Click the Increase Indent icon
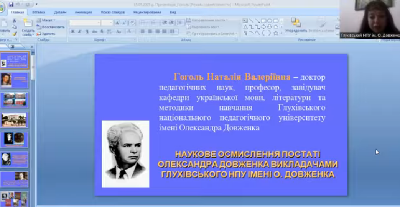The image size is (400, 207). point(171,23)
